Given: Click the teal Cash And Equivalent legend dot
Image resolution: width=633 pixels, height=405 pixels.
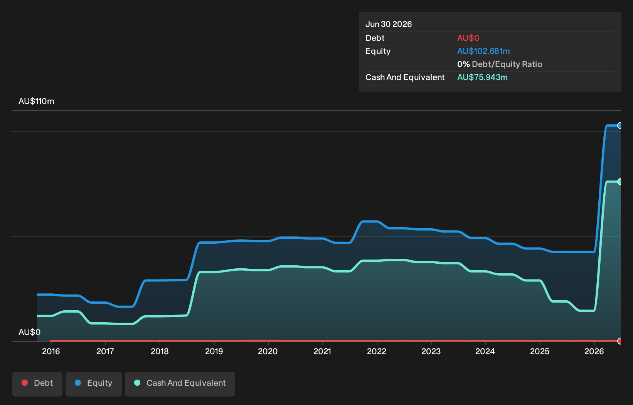Looking at the screenshot, I should click(137, 383).
